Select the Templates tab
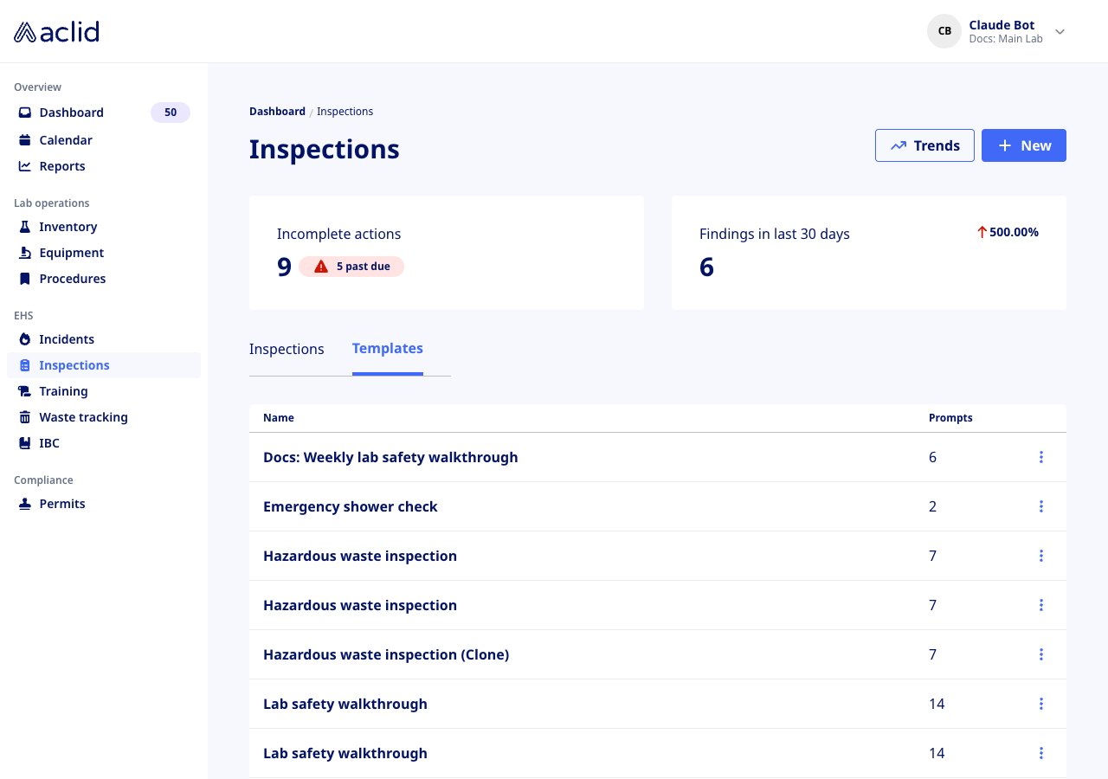This screenshot has height=779, width=1108. pyautogui.click(x=388, y=349)
